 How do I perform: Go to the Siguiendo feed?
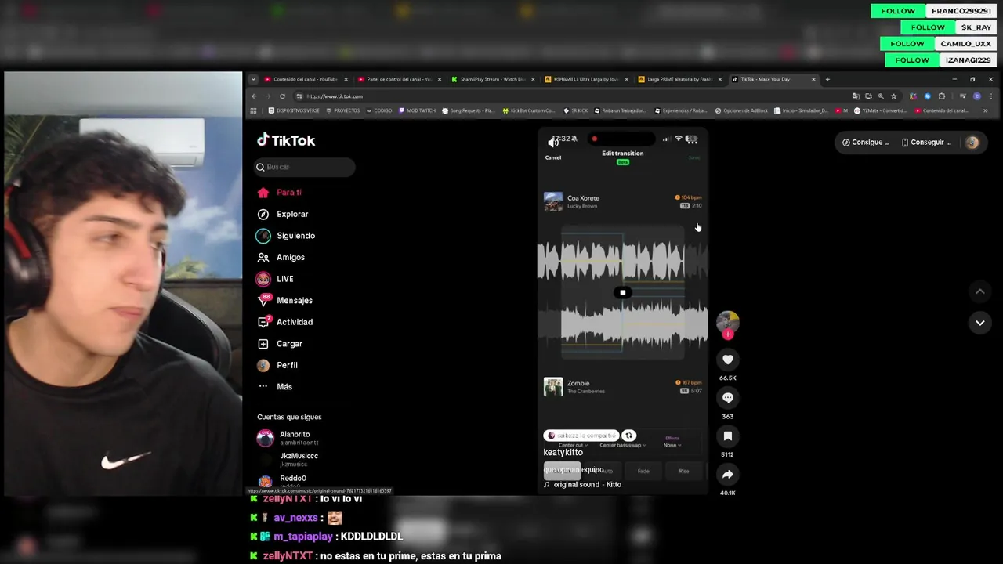click(286, 236)
